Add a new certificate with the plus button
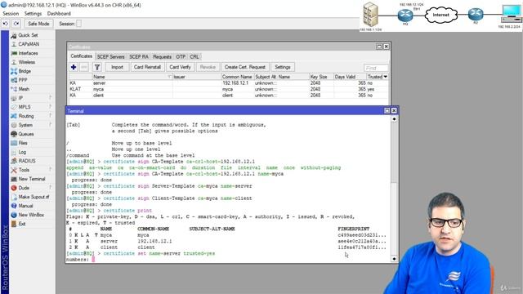Screen dimensions: 523x294 (74, 67)
